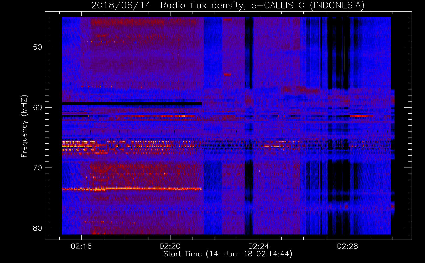
Task: Click the time tick label "02:24"
Action: (259, 246)
